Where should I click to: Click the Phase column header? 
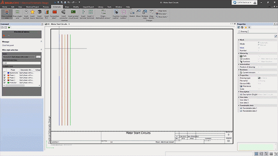13,70
